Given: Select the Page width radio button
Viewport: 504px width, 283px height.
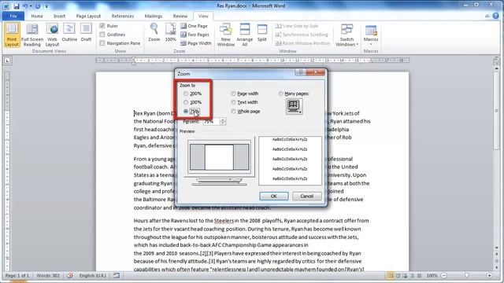Looking at the screenshot, I should 233,94.
